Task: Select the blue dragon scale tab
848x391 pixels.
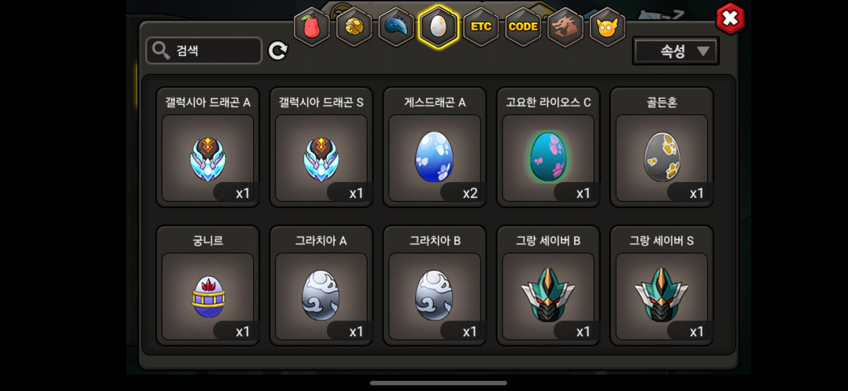Action: pos(396,27)
